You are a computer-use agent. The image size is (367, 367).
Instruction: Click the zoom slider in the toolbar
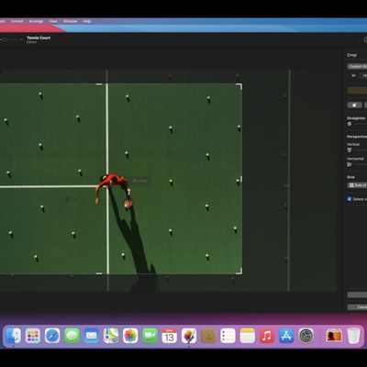click(x=9, y=39)
